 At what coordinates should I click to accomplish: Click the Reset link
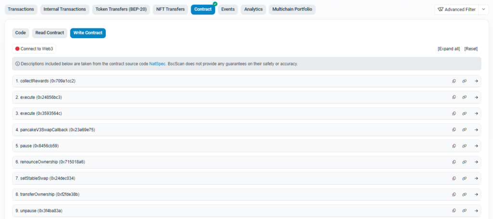(x=471, y=49)
